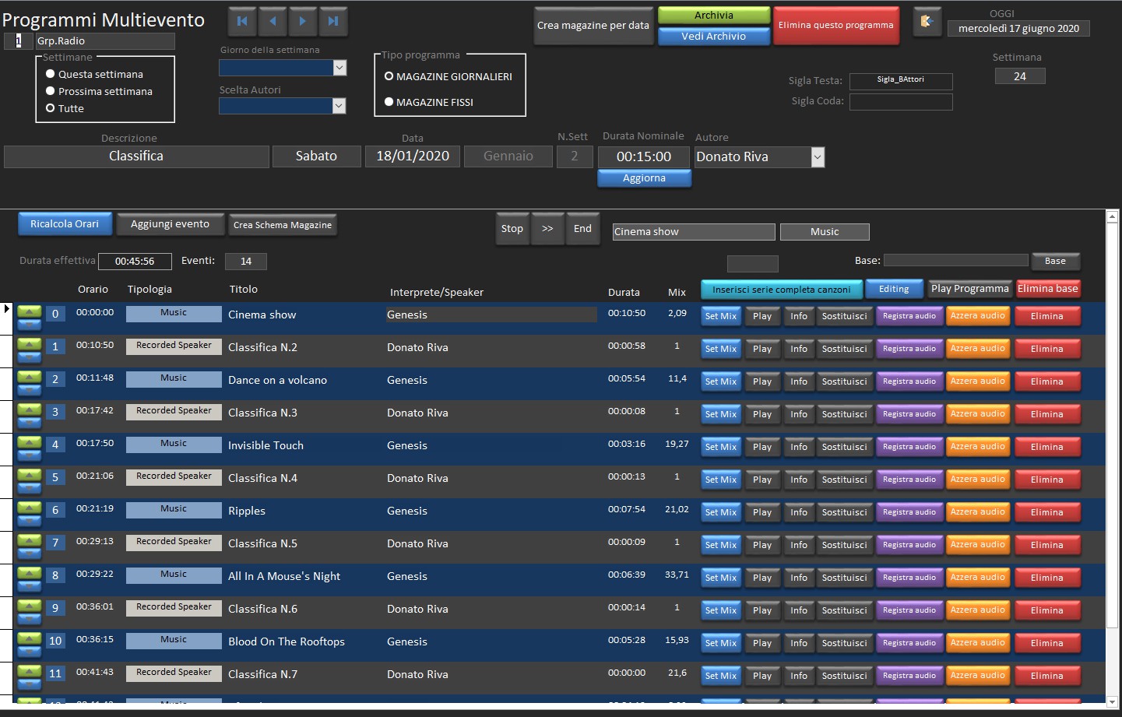Viewport: 1122px width, 717px height.
Task: Click Azzera audio for Classifica N.3
Action: [977, 414]
